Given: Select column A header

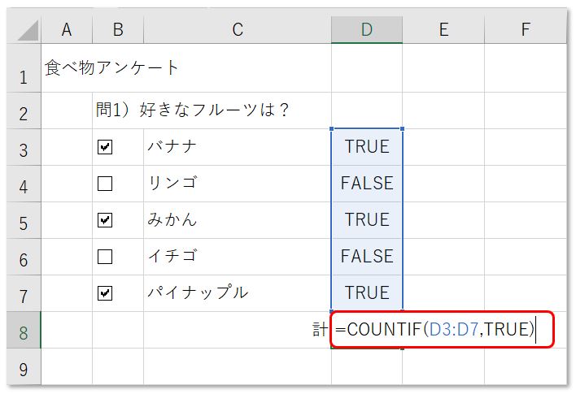Looking at the screenshot, I should coord(66,30).
